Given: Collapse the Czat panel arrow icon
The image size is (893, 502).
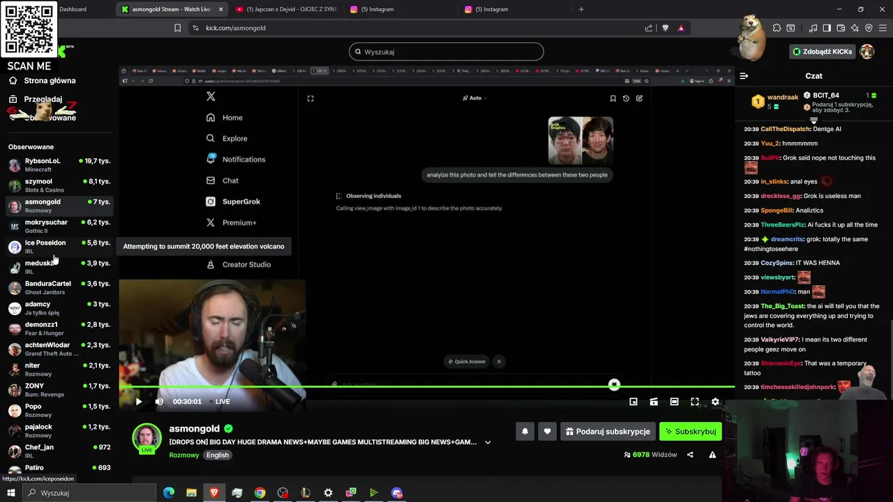Looking at the screenshot, I should tap(744, 76).
